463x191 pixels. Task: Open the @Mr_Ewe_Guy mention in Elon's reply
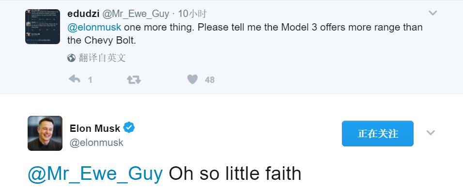[x=95, y=174]
